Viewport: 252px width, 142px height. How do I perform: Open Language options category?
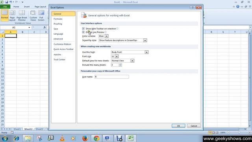pyautogui.click(x=58, y=34)
